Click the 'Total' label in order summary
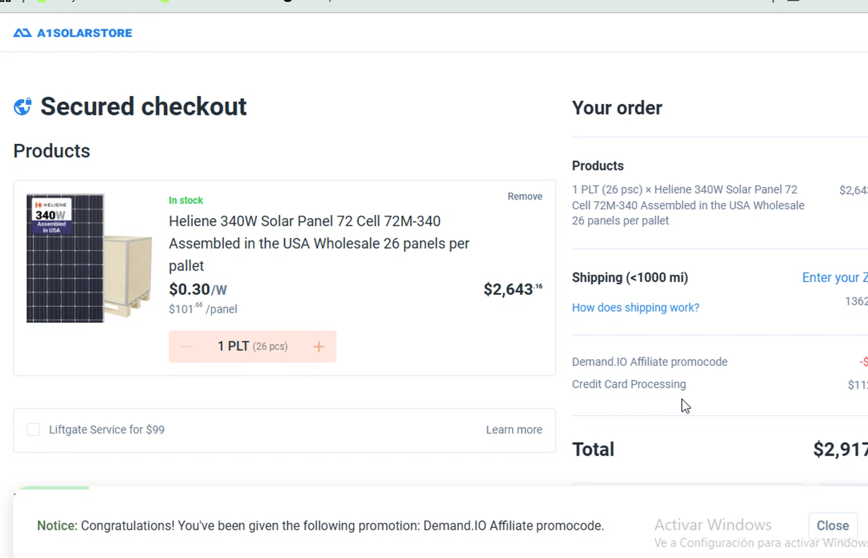 593,449
